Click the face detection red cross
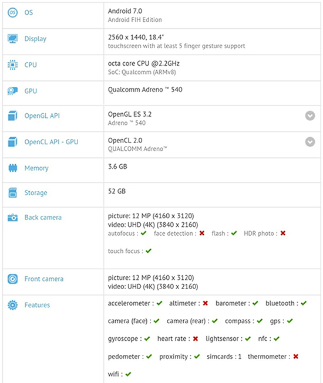The width and height of the screenshot is (323, 383). (x=201, y=233)
